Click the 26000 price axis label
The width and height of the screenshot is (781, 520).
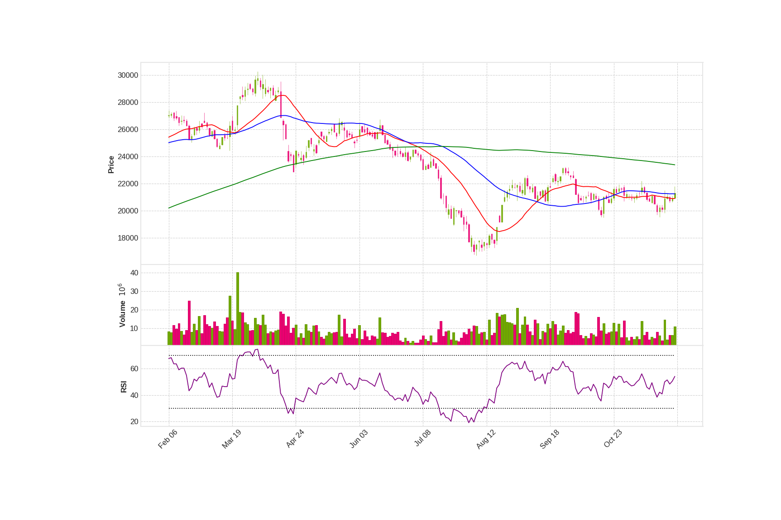coord(128,130)
